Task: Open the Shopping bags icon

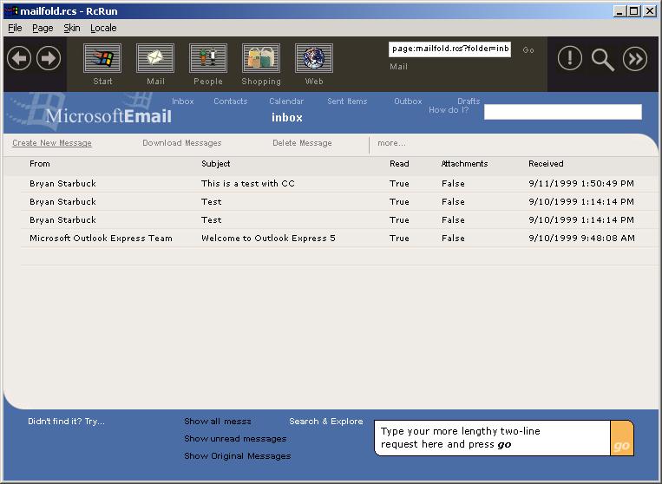Action: click(261, 58)
